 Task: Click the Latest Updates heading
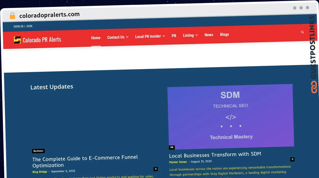(52, 87)
